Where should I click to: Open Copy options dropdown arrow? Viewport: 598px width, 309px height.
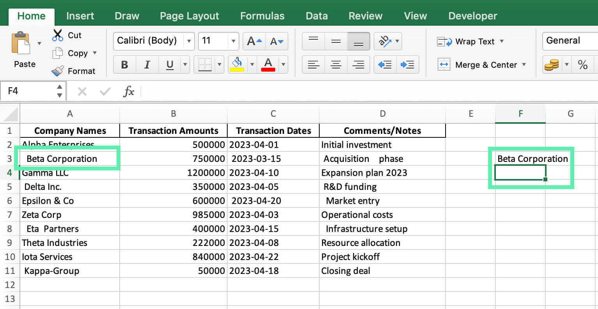click(95, 53)
